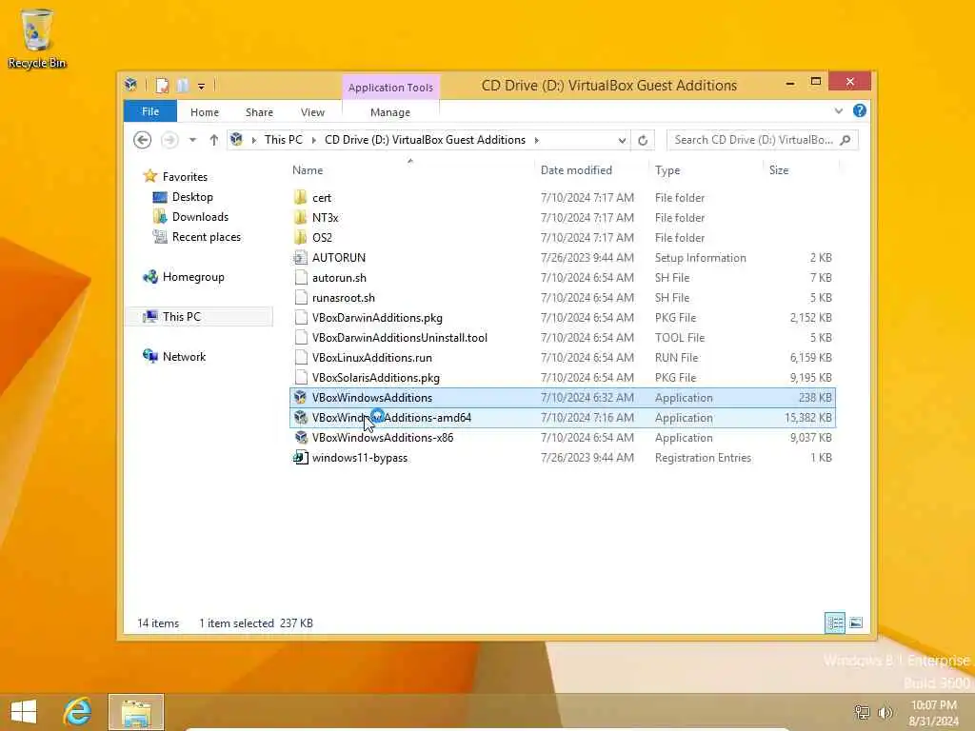
Task: Select the NT3x folder icon
Action: pyautogui.click(x=301, y=218)
